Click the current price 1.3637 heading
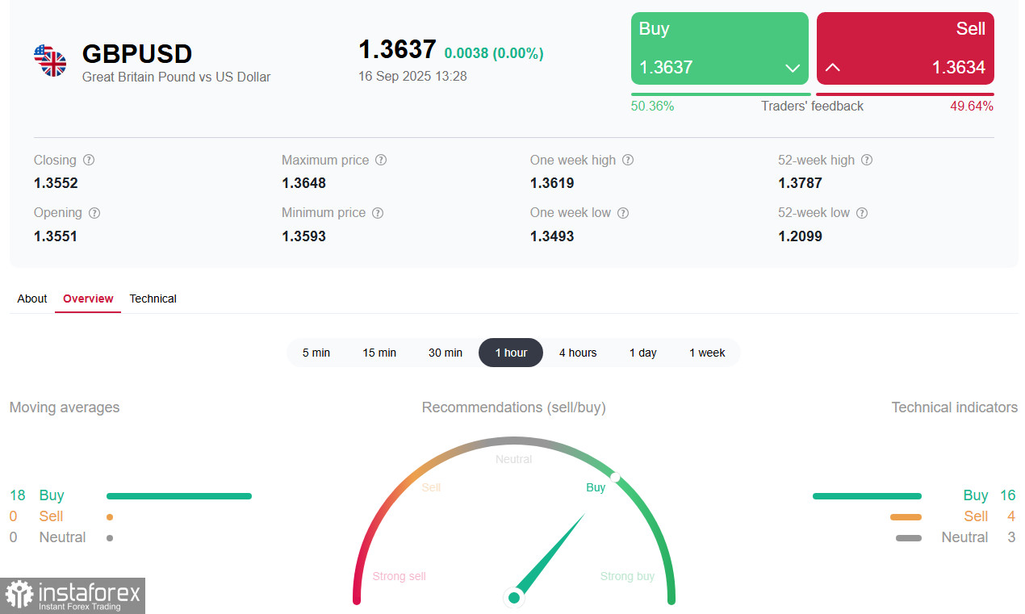The height and width of the screenshot is (614, 1025). pos(397,49)
